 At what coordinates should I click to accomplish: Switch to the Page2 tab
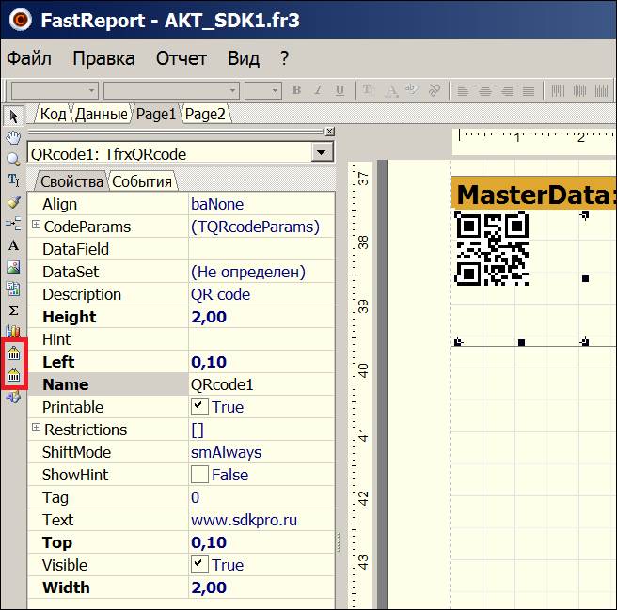coord(204,114)
